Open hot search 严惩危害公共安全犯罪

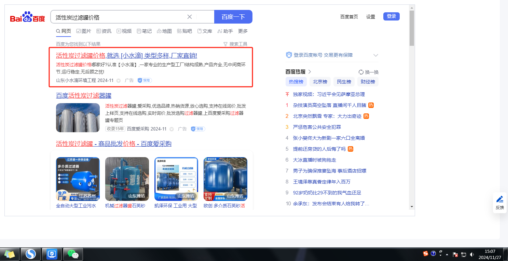(x=317, y=127)
